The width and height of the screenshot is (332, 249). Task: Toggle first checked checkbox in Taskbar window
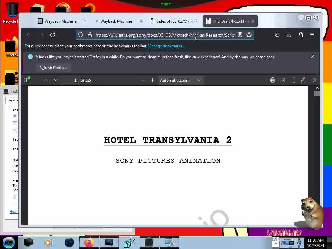coord(15,116)
